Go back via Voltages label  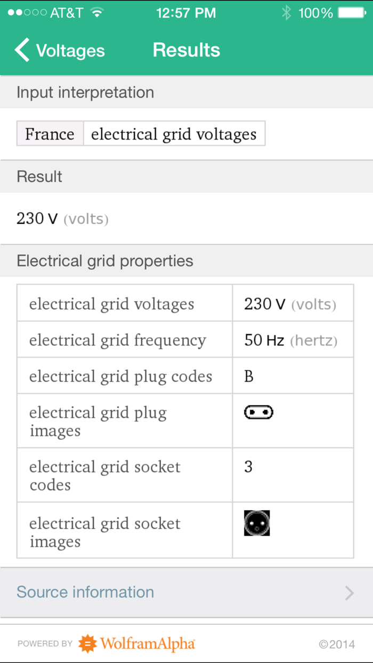click(70, 51)
